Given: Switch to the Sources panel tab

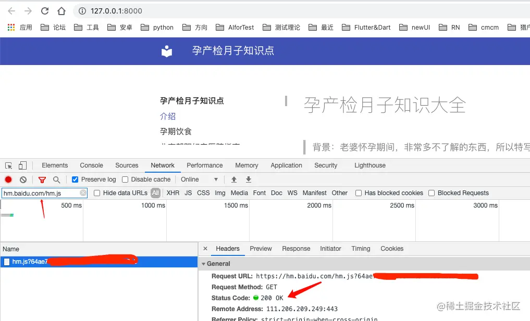Looking at the screenshot, I should tap(127, 165).
